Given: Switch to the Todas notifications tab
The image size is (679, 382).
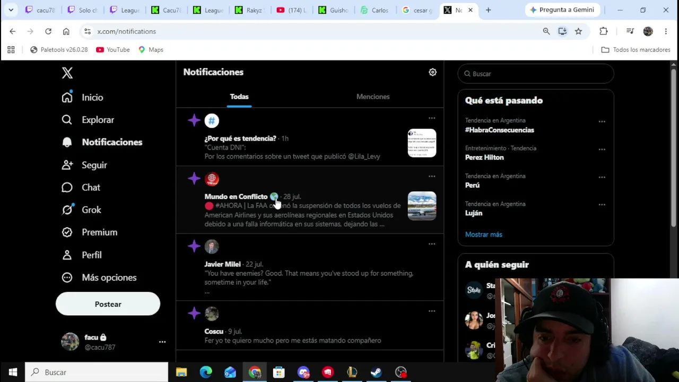Looking at the screenshot, I should (x=239, y=97).
